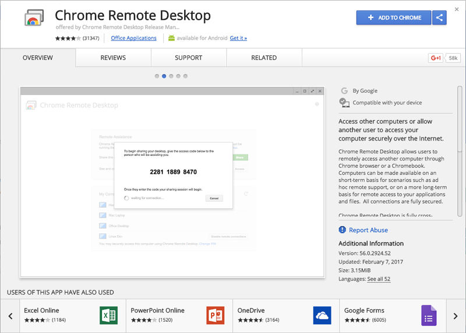The height and width of the screenshot is (333, 466).
Task: Open the Support tab
Action: point(189,58)
